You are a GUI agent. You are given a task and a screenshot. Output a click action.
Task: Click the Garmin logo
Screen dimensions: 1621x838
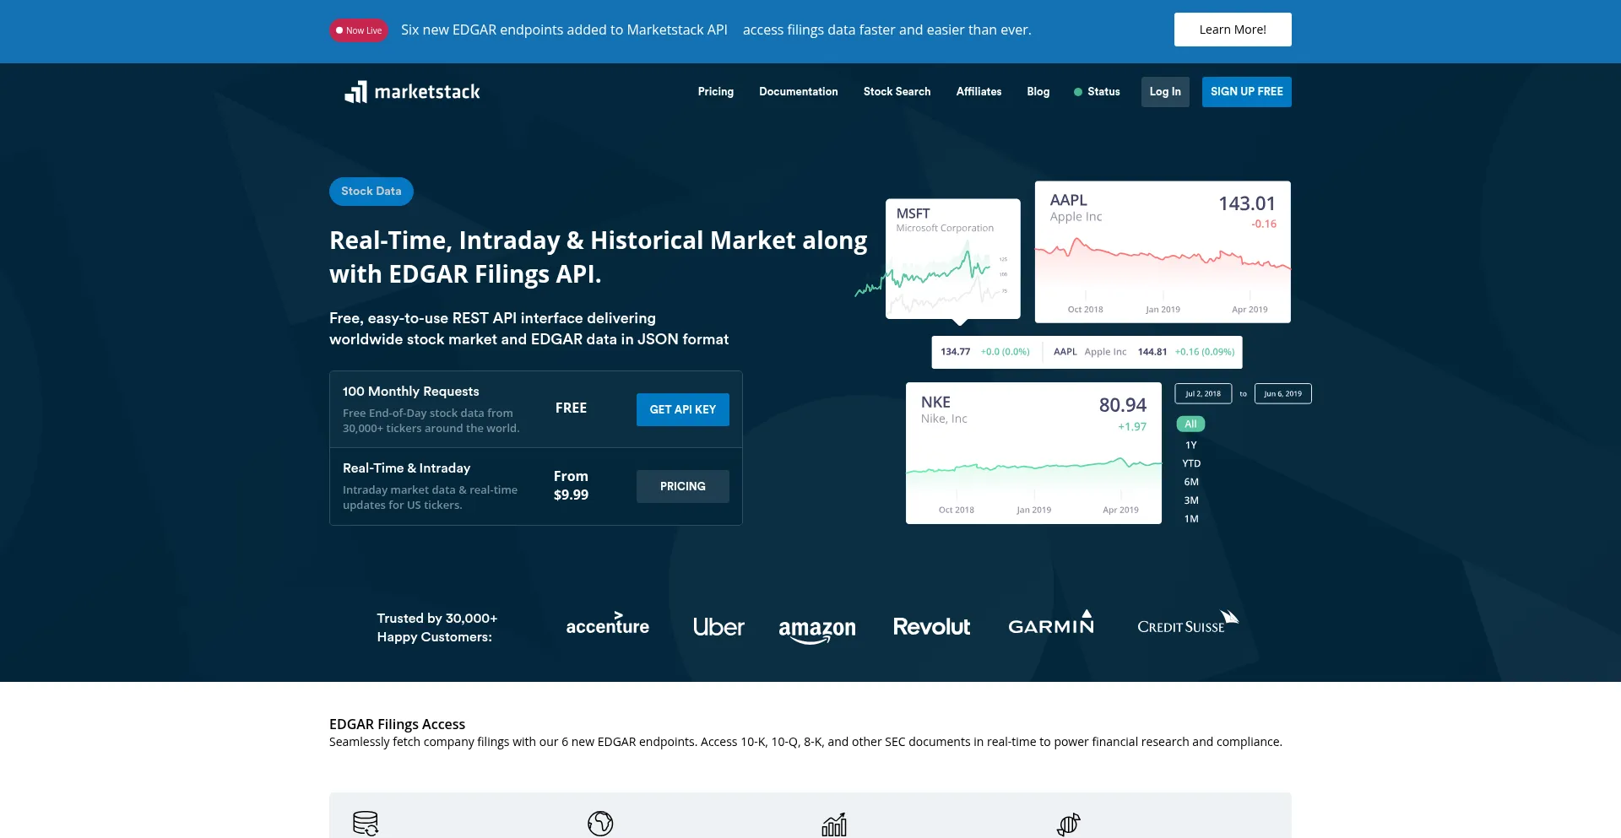[x=1051, y=624]
